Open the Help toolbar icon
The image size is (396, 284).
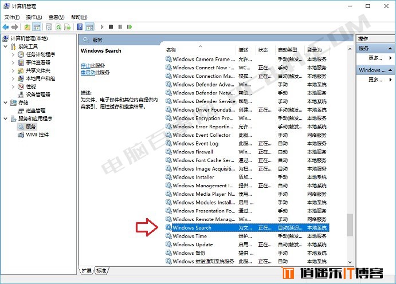[80, 27]
